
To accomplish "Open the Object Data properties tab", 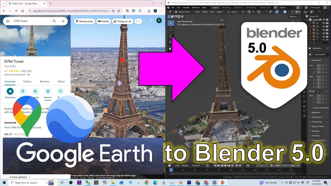I will pos(304,111).
